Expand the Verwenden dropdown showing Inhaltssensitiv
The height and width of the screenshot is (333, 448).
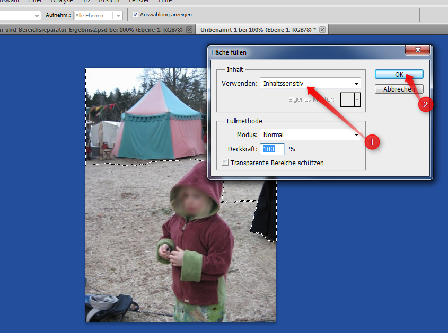(310, 83)
